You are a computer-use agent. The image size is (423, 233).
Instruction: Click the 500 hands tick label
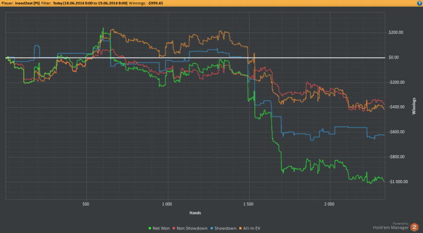pyautogui.click(x=86, y=204)
